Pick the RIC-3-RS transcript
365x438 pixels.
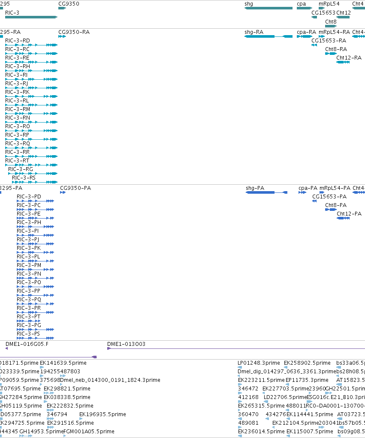[24, 178]
